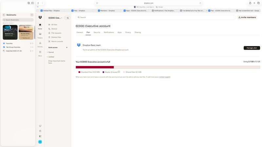Open the Google favorite link
This screenshot has width=262, height=147.
pyautogui.click(x=159, y=7)
